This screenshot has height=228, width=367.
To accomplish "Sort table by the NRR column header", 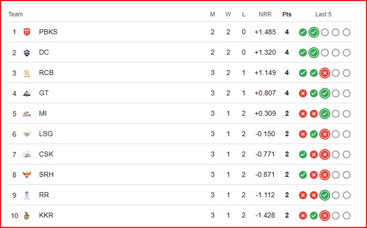I will [x=265, y=14].
